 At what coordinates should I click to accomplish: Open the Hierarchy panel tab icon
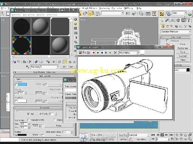click(x=173, y=20)
